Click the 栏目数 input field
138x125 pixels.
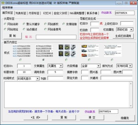pyautogui.click(x=95, y=30)
